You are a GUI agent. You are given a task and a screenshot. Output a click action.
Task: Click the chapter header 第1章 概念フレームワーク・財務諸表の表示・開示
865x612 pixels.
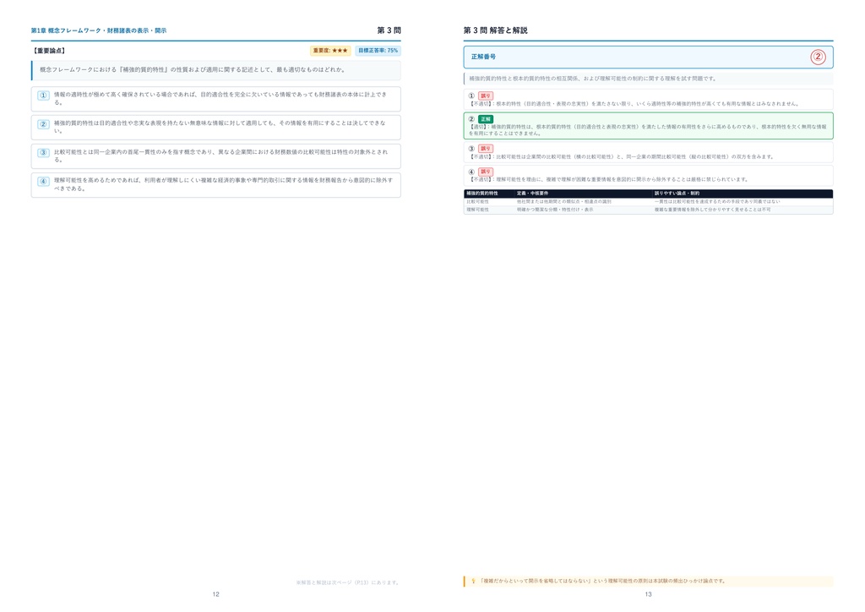[99, 31]
